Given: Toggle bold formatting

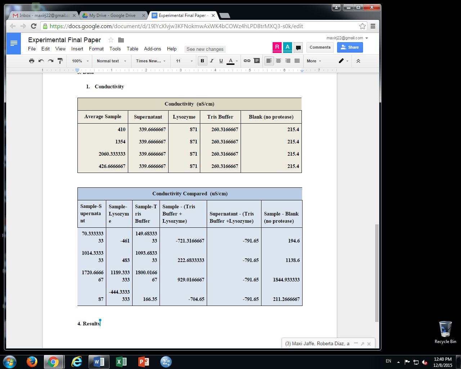Looking at the screenshot, I should point(202,61).
